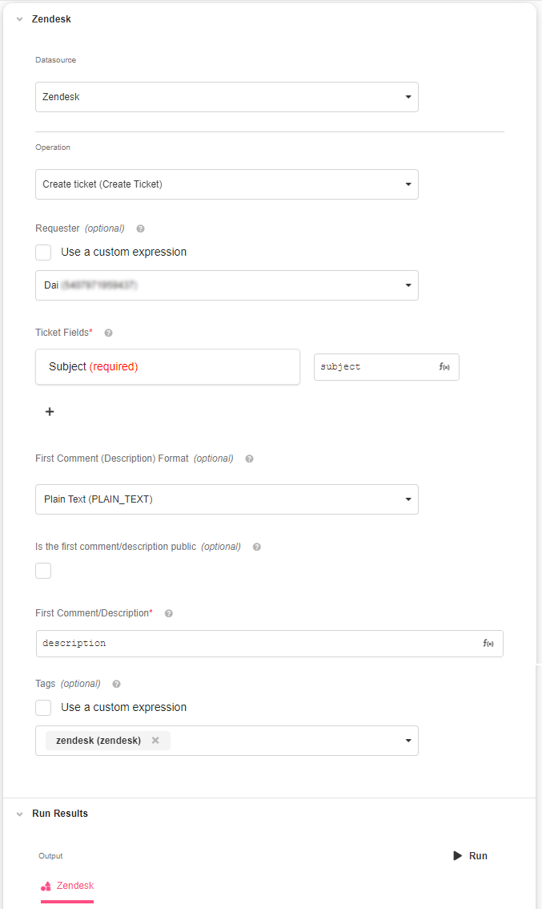Image resolution: width=542 pixels, height=909 pixels.
Task: Click help icon next to Ticket Fields
Action: [x=109, y=333]
